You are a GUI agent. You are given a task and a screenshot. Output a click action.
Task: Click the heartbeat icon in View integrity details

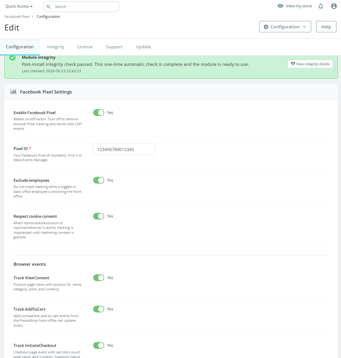pos(293,64)
